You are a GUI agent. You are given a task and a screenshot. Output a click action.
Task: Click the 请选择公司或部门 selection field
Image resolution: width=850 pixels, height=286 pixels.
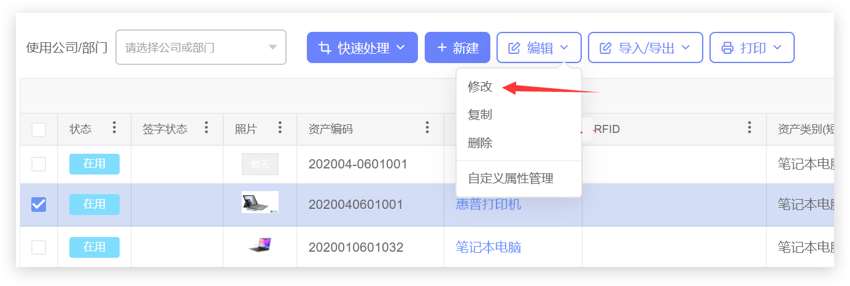click(x=201, y=48)
